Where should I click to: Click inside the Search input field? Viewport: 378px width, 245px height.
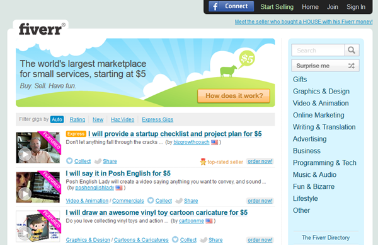[318, 51]
